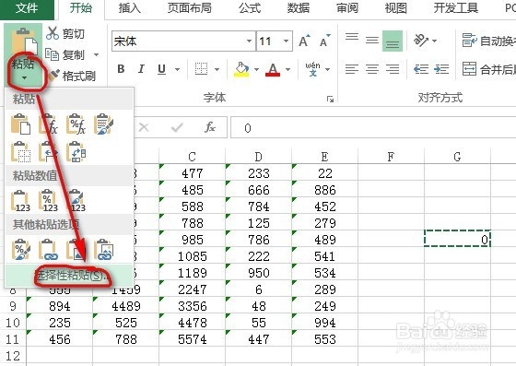Align text left
This screenshot has height=366, width=516.
pos(352,69)
